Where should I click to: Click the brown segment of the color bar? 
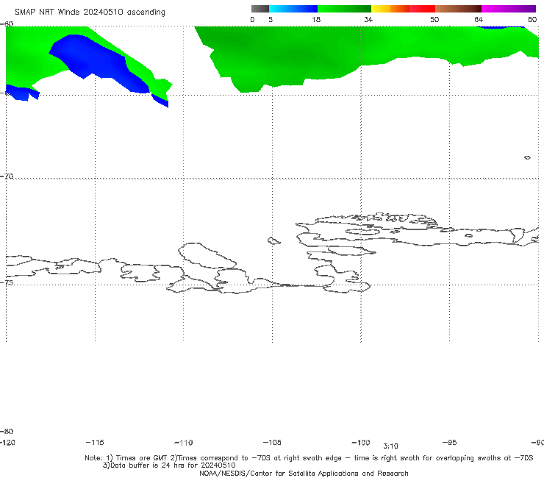point(458,9)
